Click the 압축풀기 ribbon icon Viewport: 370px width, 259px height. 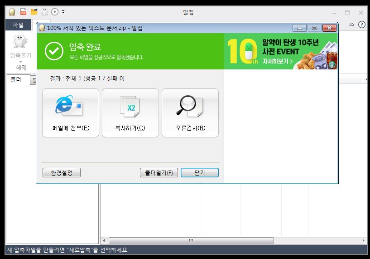(x=21, y=42)
